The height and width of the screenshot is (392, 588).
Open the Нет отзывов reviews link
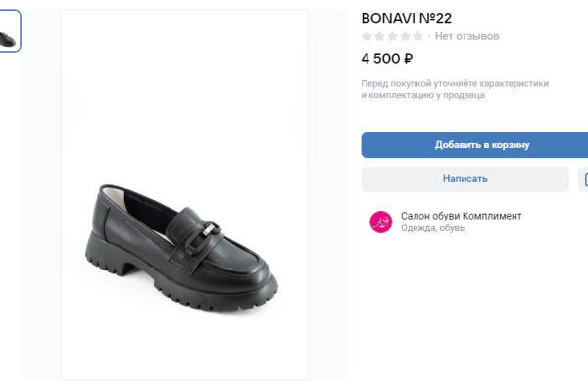[x=467, y=36]
